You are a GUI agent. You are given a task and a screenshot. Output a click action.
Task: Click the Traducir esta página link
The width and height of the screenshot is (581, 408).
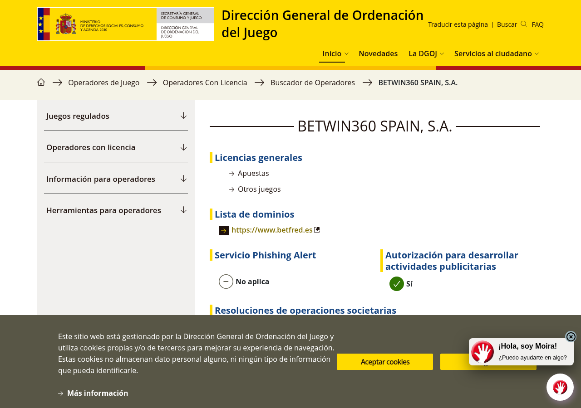coord(458,24)
